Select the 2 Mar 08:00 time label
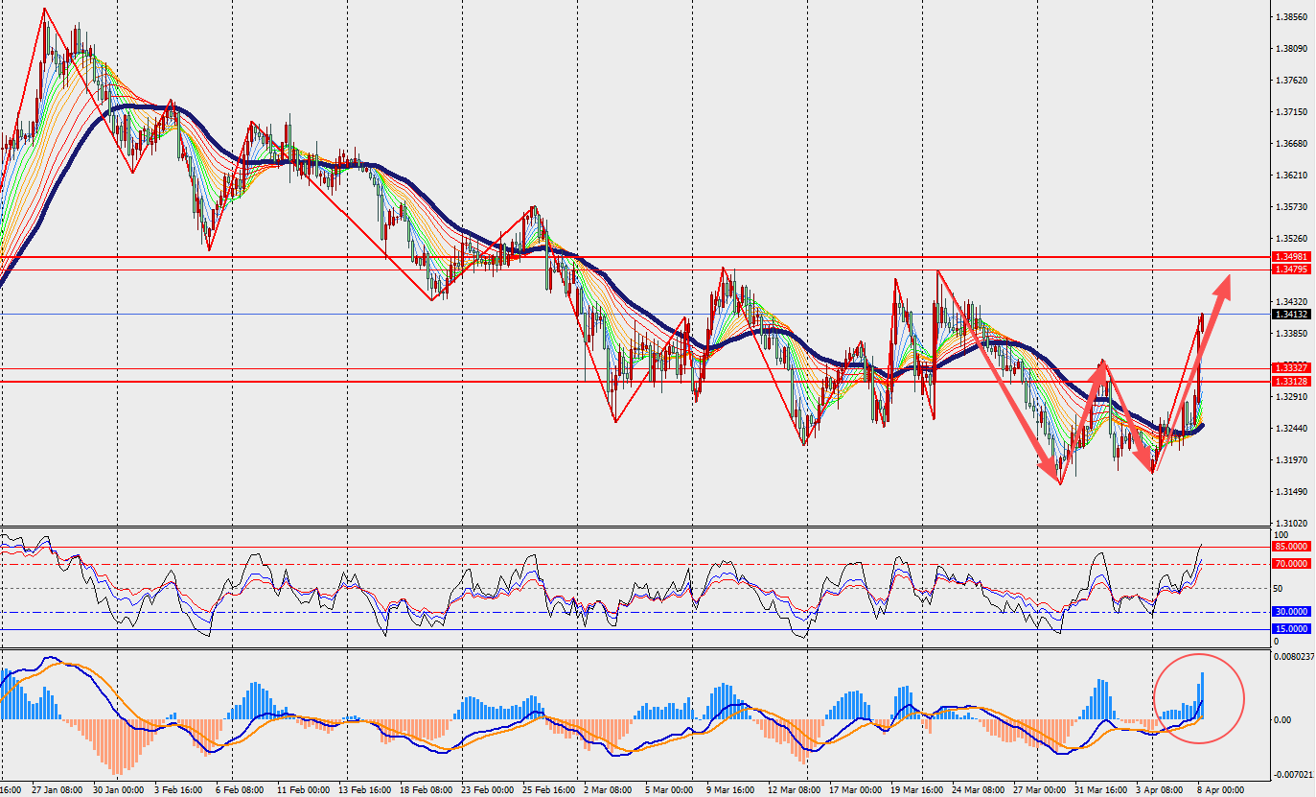Viewport: 1316px width, 797px height. 606,790
